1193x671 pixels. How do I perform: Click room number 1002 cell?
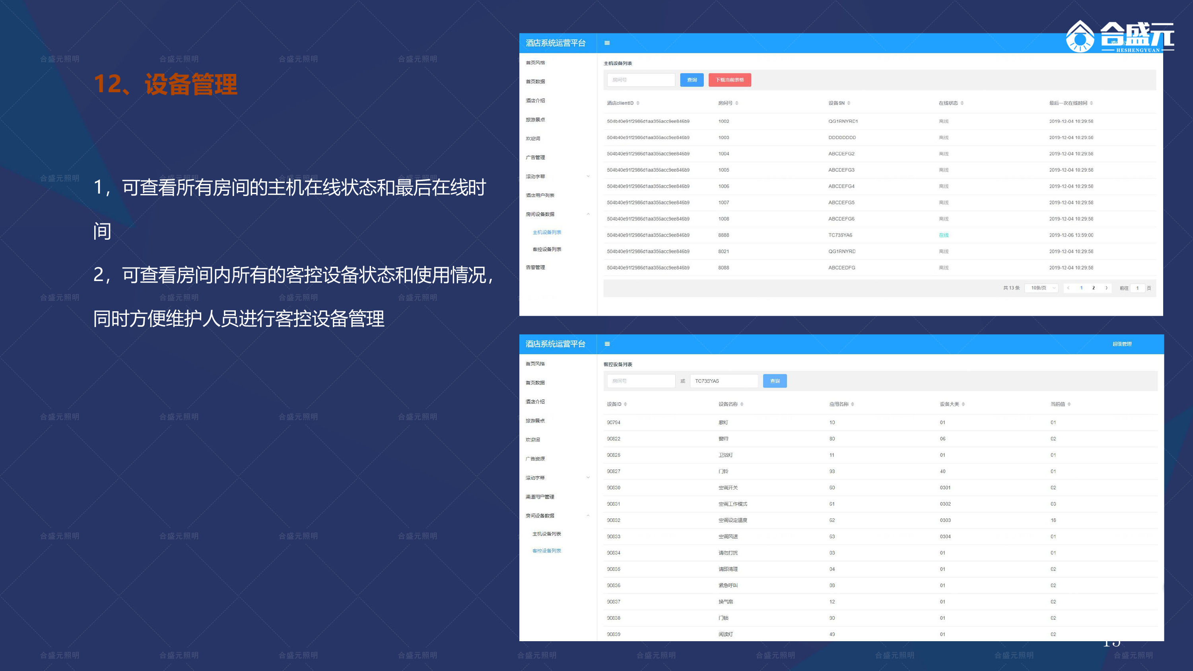click(724, 121)
